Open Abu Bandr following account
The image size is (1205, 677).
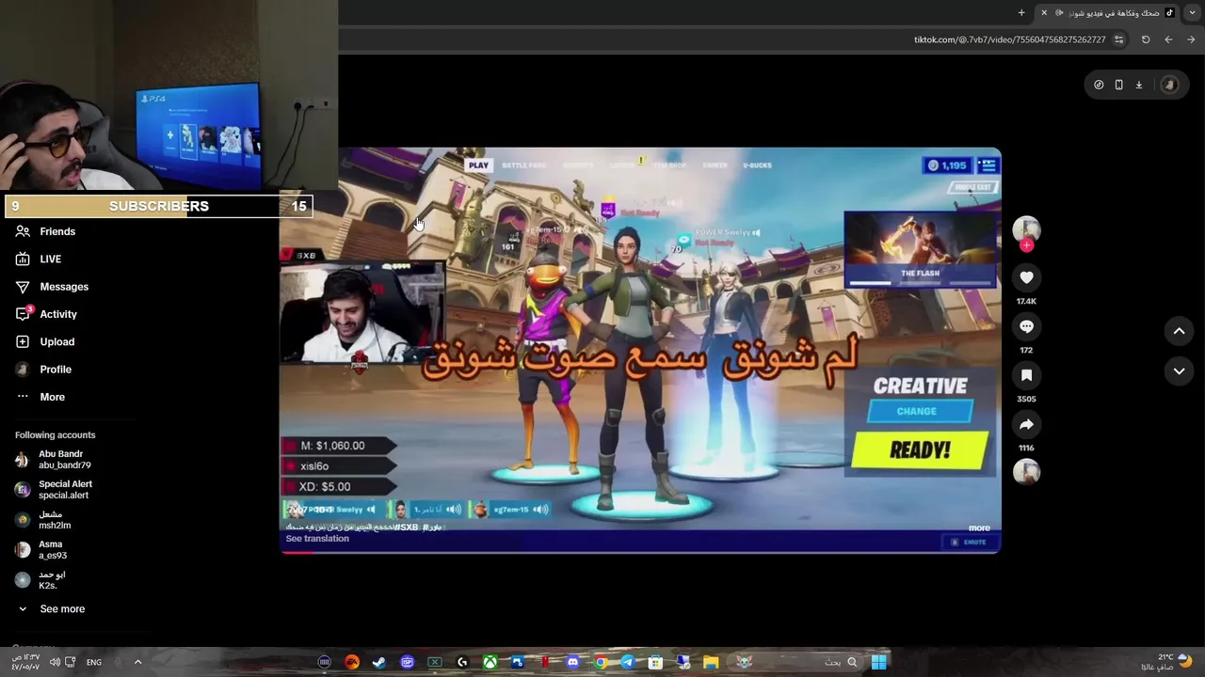(x=54, y=460)
